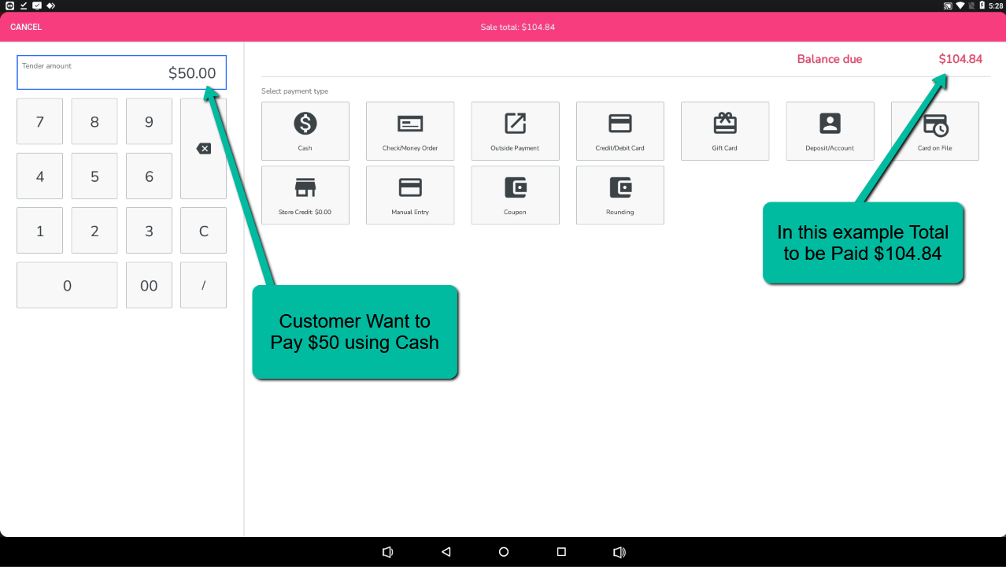Apply a Coupon payment

tap(515, 195)
